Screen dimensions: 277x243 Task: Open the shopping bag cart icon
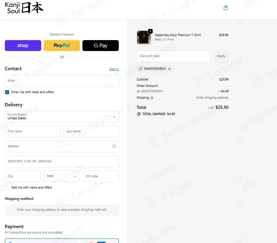pyautogui.click(x=225, y=8)
